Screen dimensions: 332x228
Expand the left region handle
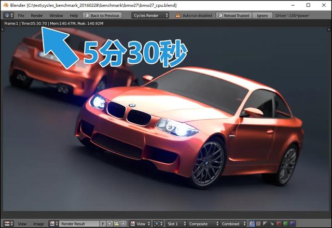[x=2, y=30]
